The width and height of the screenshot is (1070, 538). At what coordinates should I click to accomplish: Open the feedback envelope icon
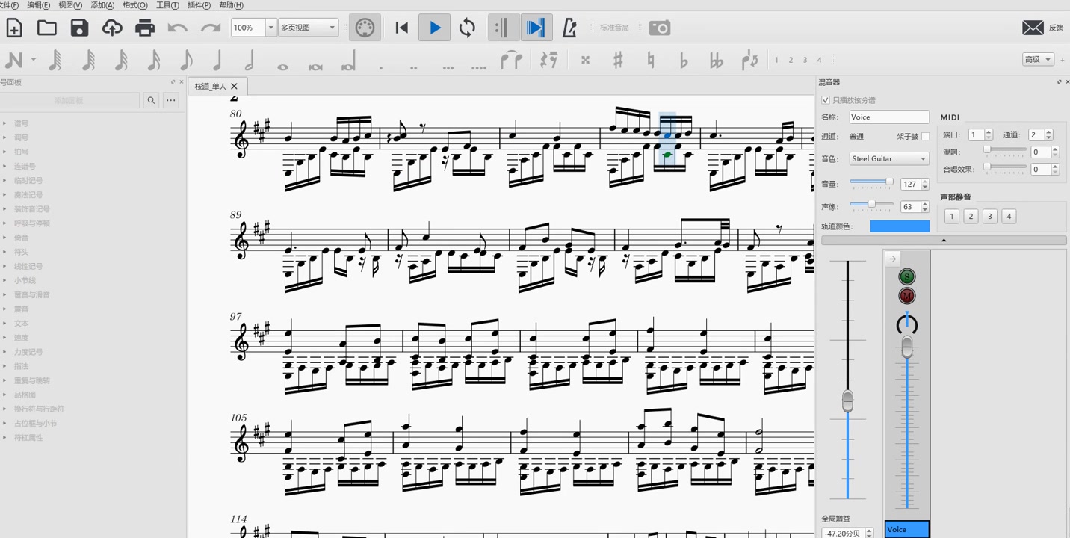tap(1033, 28)
